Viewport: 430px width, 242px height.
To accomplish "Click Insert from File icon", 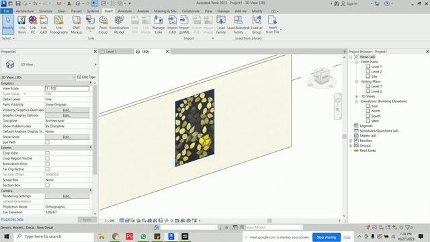I will point(272,25).
